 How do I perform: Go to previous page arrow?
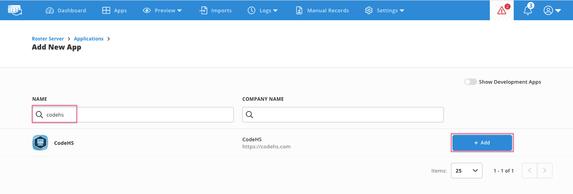coord(529,171)
